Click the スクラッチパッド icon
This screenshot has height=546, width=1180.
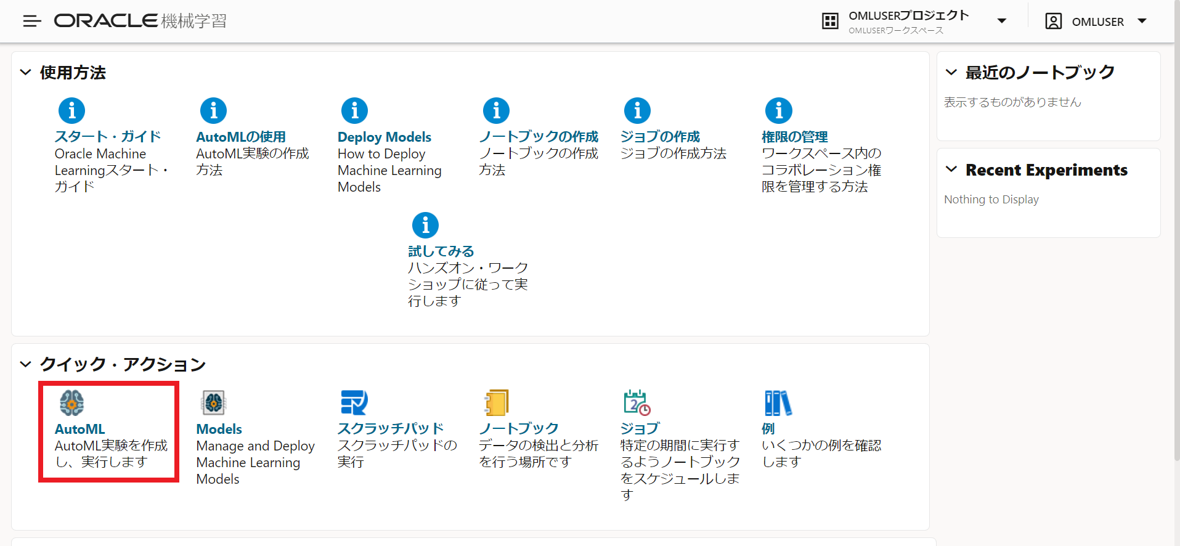354,402
